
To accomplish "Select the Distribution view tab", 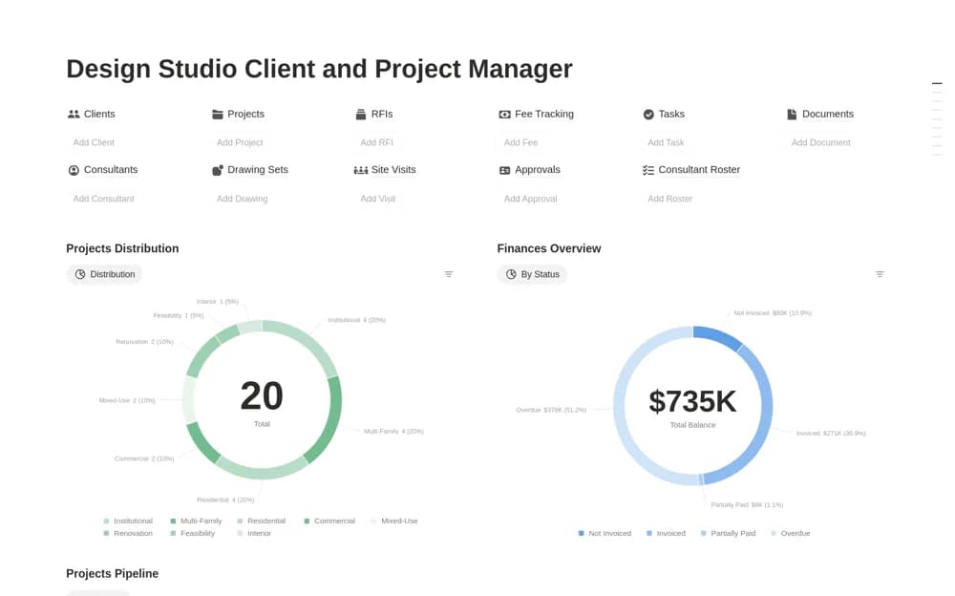I will 104,274.
